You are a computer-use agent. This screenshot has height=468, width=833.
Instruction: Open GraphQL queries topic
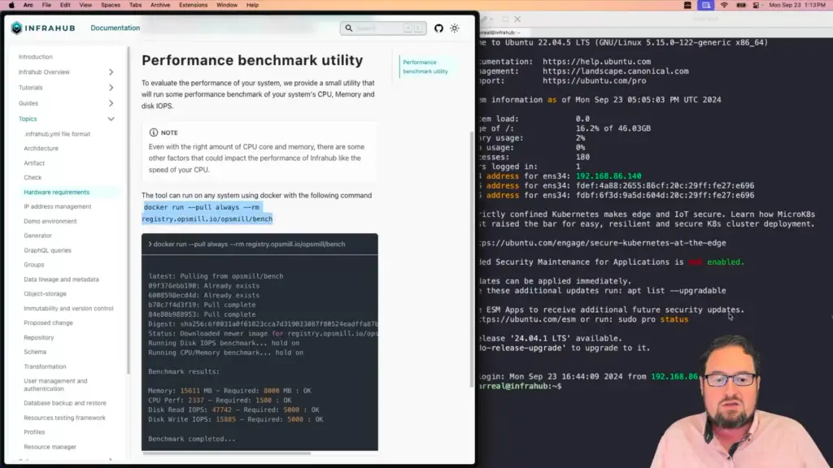tap(47, 250)
